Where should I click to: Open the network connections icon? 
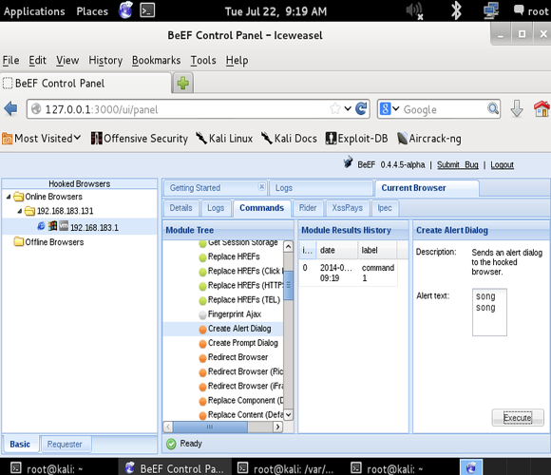coord(491,10)
